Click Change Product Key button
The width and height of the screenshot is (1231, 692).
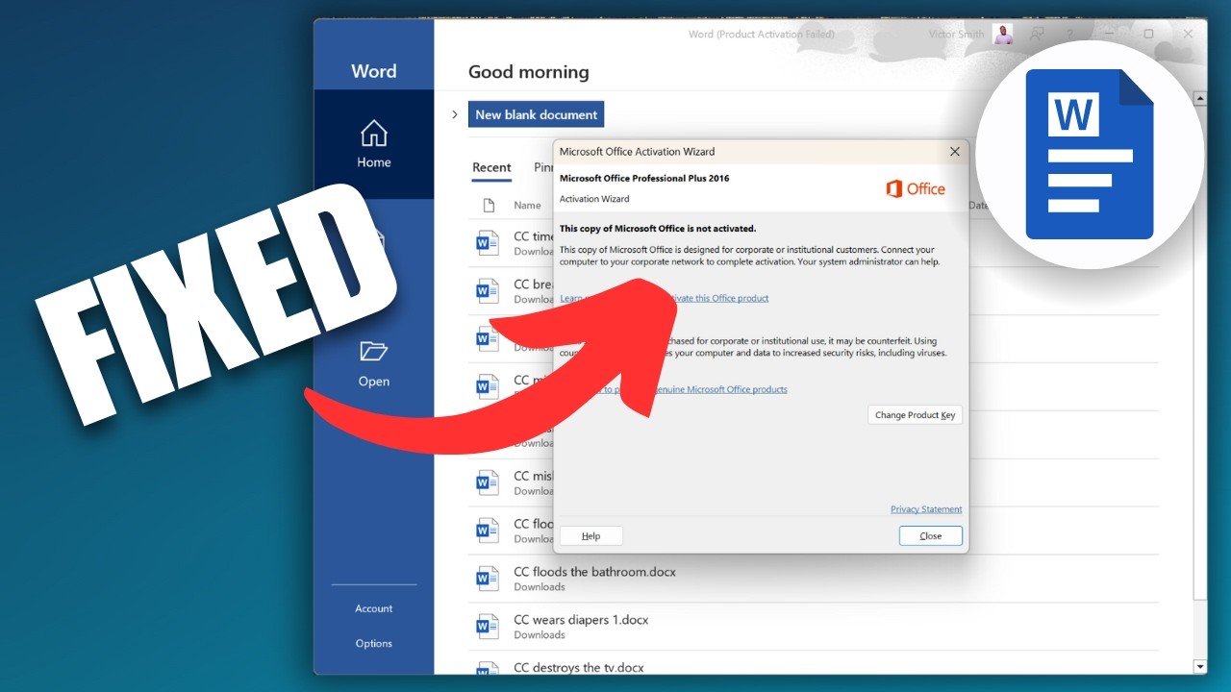pos(915,415)
